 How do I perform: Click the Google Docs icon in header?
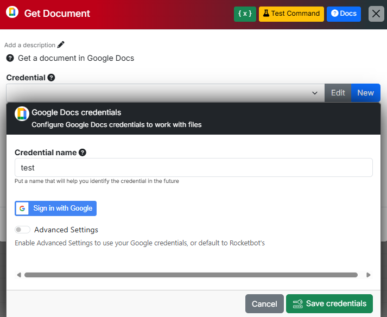click(x=12, y=12)
